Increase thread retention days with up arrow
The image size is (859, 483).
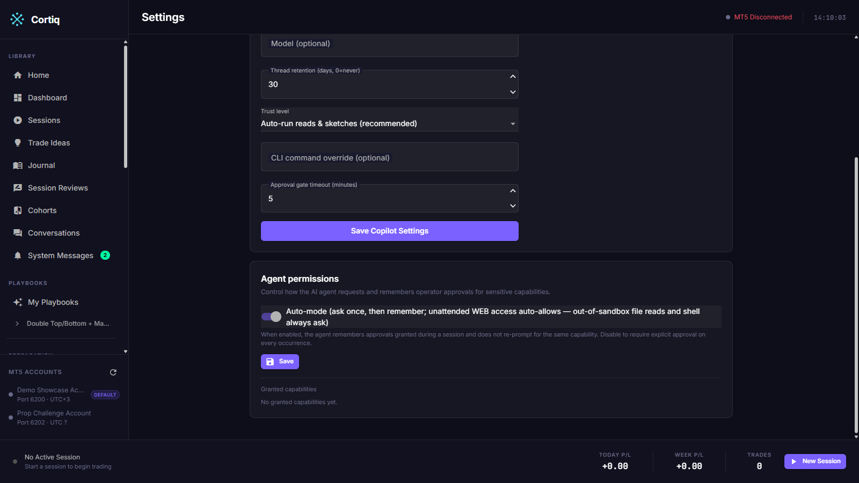point(513,76)
